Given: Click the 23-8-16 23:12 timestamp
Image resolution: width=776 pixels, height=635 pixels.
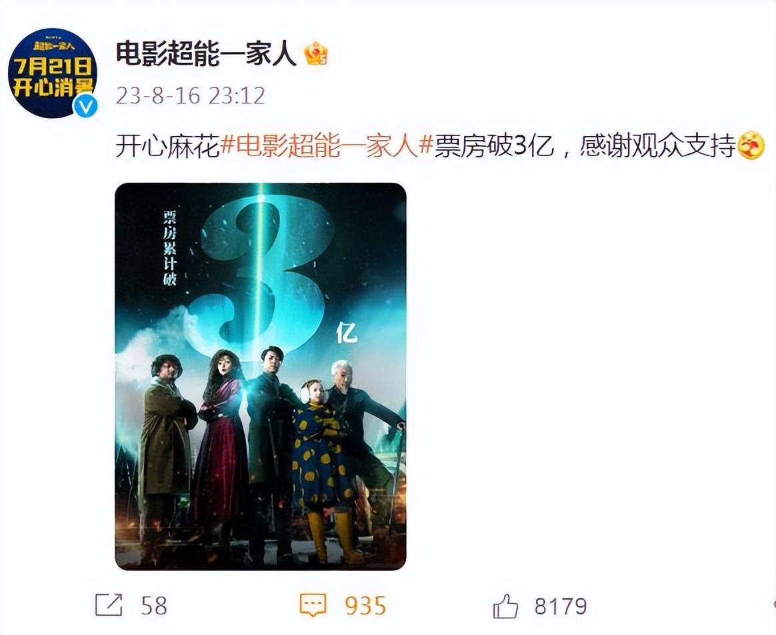Looking at the screenshot, I should [191, 95].
